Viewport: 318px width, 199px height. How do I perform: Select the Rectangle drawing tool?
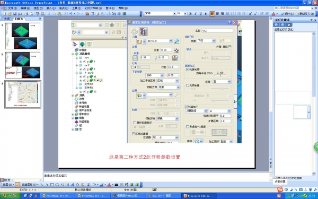(52, 185)
